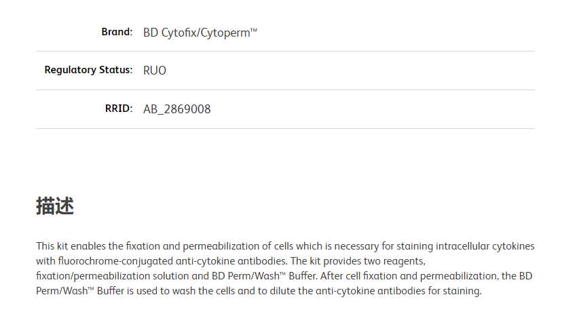Click the divider line beneath the RRID row
The height and width of the screenshot is (314, 562).
click(x=285, y=128)
